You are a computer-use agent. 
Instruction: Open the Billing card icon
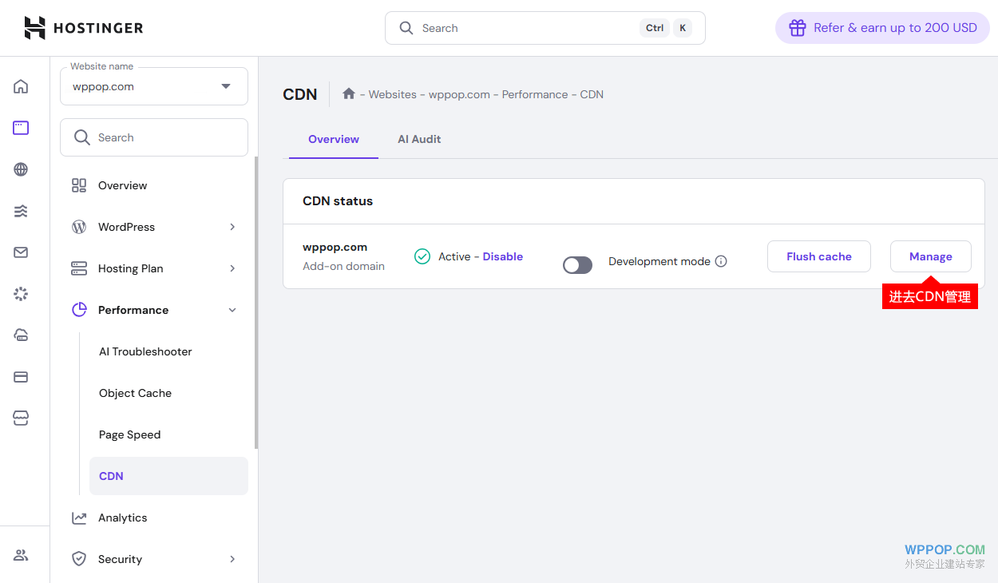(x=21, y=377)
